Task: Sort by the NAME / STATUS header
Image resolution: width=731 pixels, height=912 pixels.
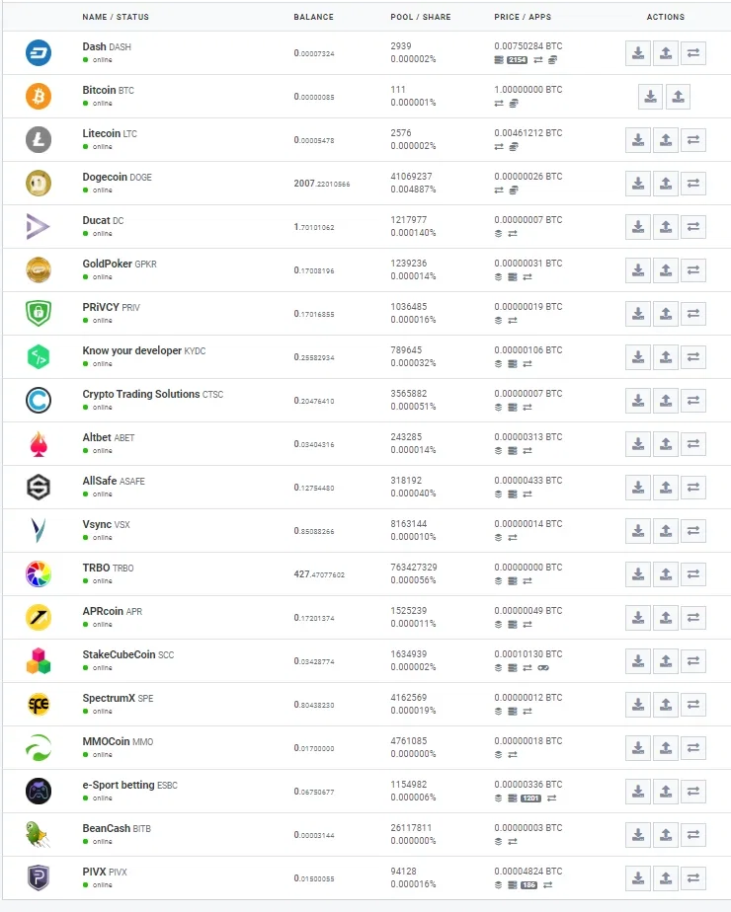Action: click(116, 17)
